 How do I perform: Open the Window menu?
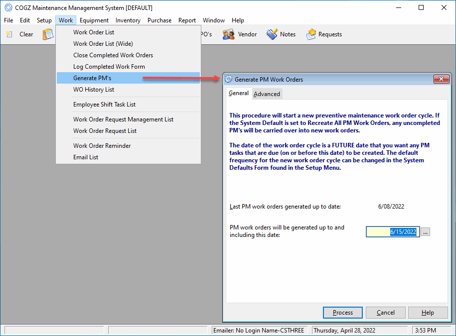pyautogui.click(x=214, y=20)
